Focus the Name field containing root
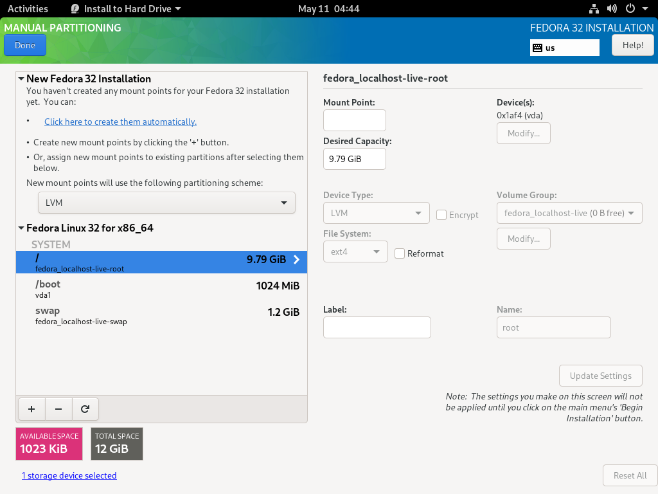658x494 pixels. click(553, 327)
